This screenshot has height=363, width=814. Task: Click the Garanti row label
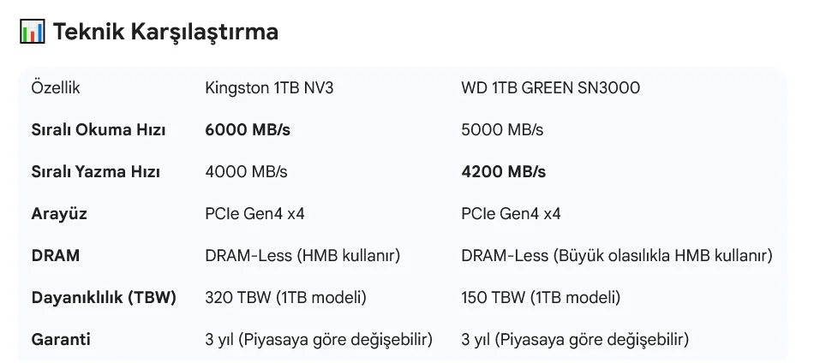61,340
